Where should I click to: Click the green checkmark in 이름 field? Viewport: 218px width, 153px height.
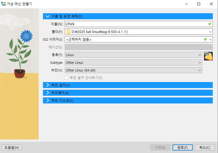pos(210,24)
